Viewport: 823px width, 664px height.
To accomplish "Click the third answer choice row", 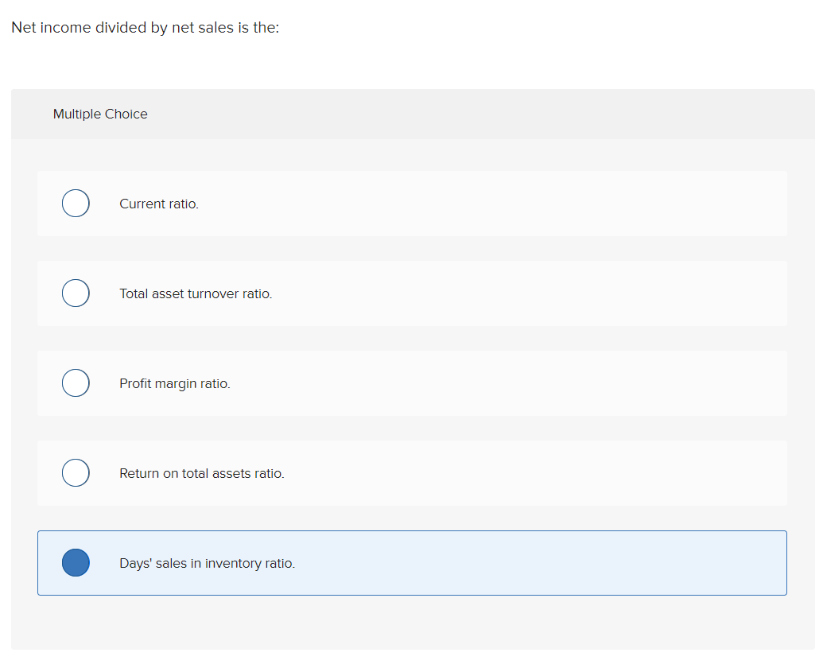I will click(412, 382).
